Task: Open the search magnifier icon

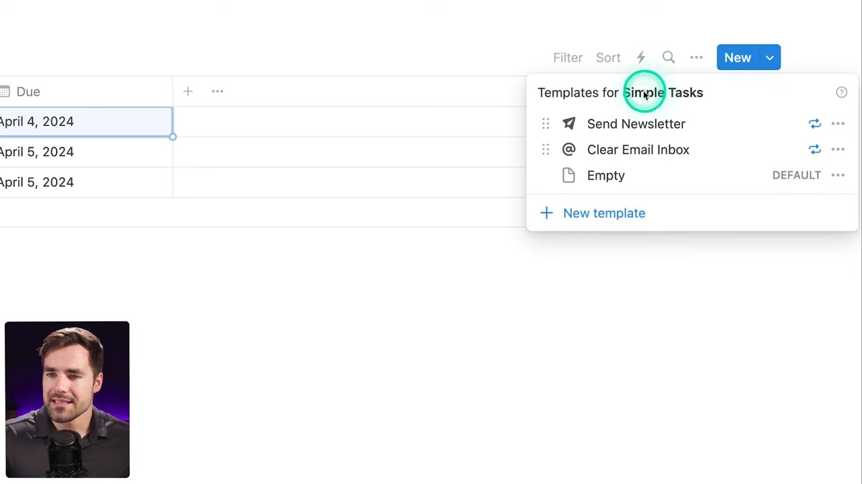Action: (x=668, y=58)
